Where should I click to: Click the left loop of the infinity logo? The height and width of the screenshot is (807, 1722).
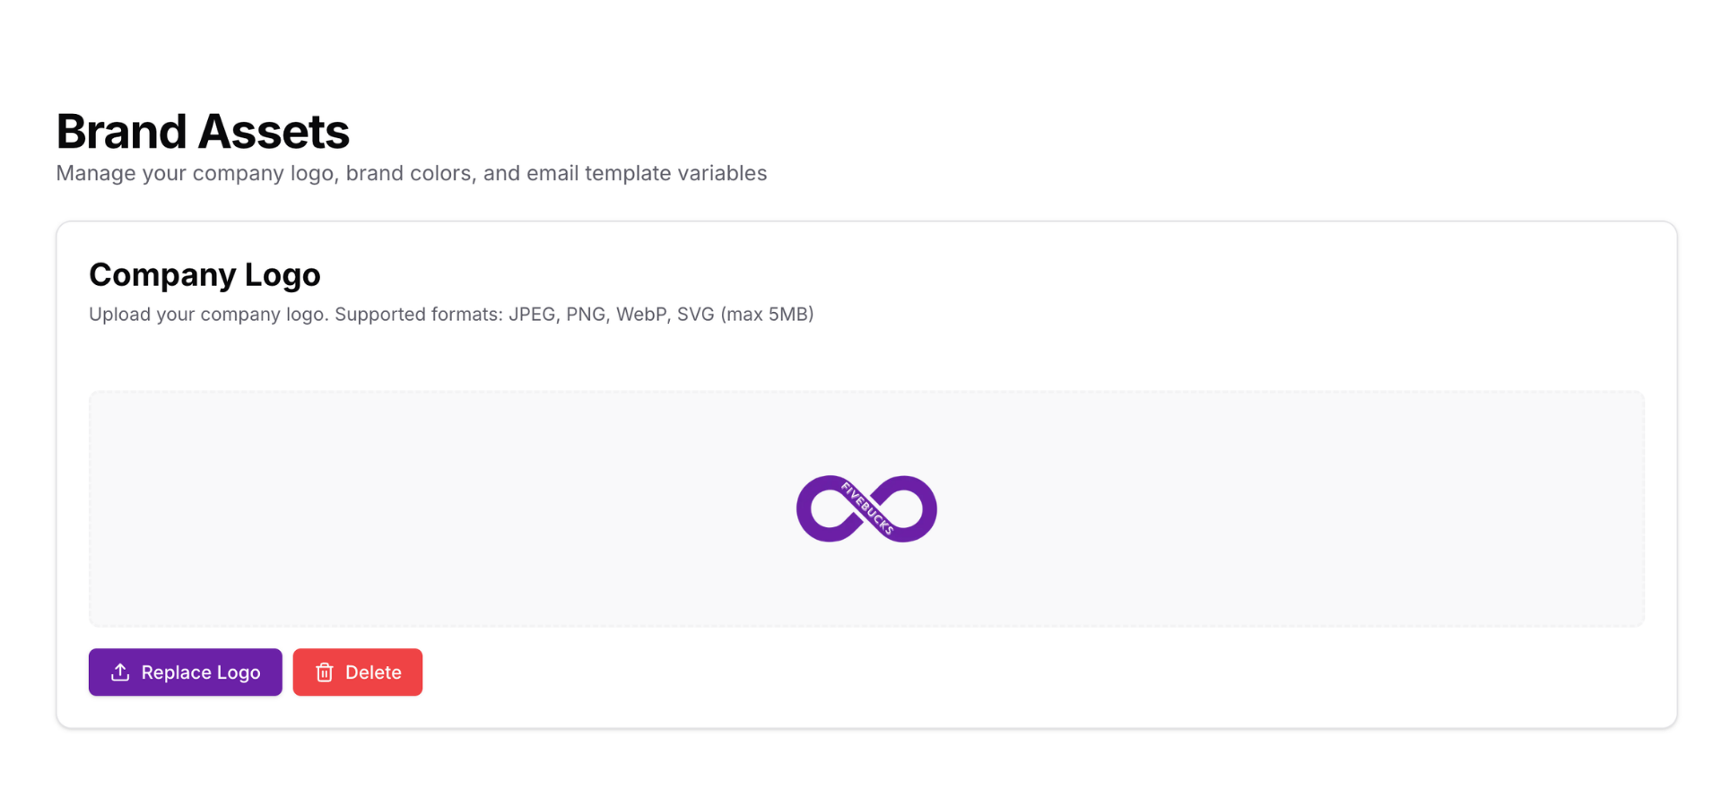[827, 508]
